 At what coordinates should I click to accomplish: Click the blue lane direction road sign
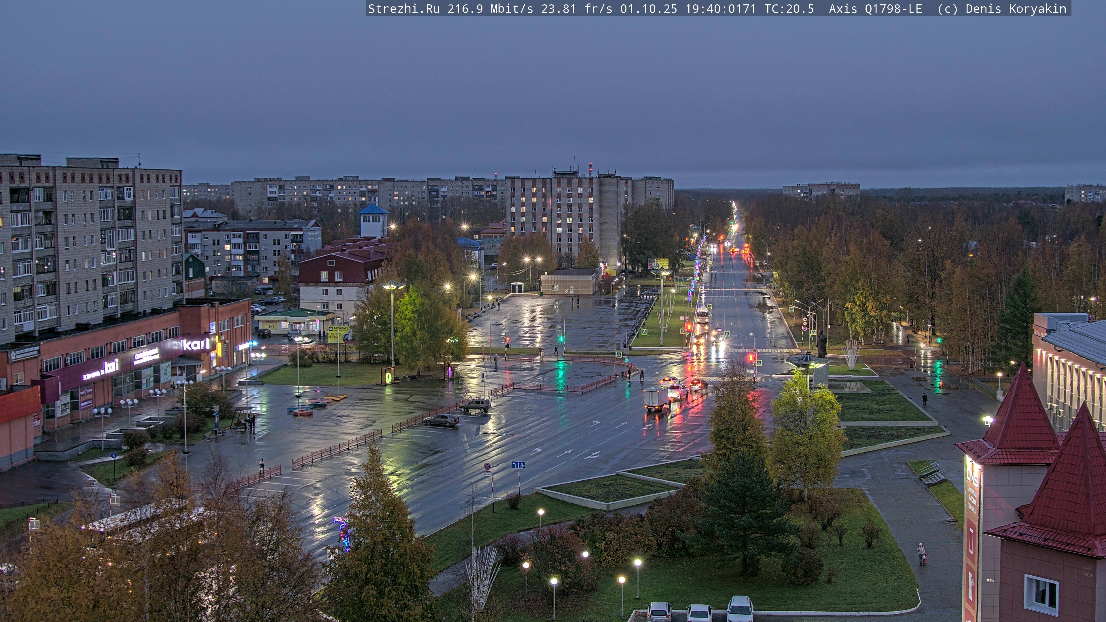(x=518, y=465)
